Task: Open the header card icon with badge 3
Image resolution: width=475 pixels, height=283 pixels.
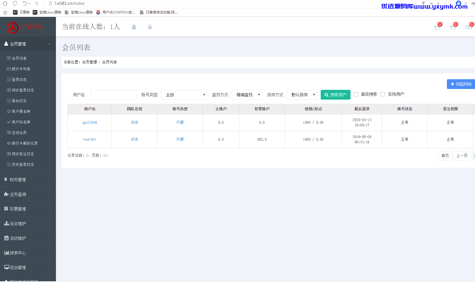Action: [x=437, y=27]
